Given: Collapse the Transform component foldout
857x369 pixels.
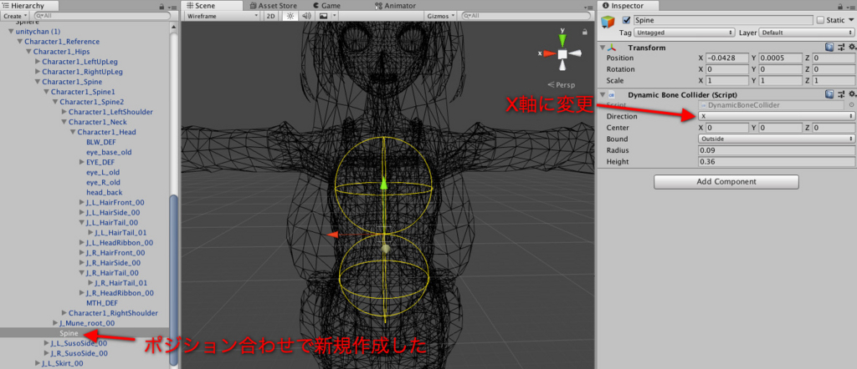Looking at the screenshot, I should (603, 48).
